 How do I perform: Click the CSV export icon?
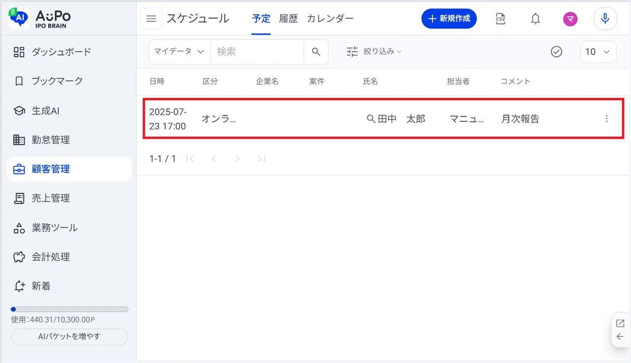(500, 19)
